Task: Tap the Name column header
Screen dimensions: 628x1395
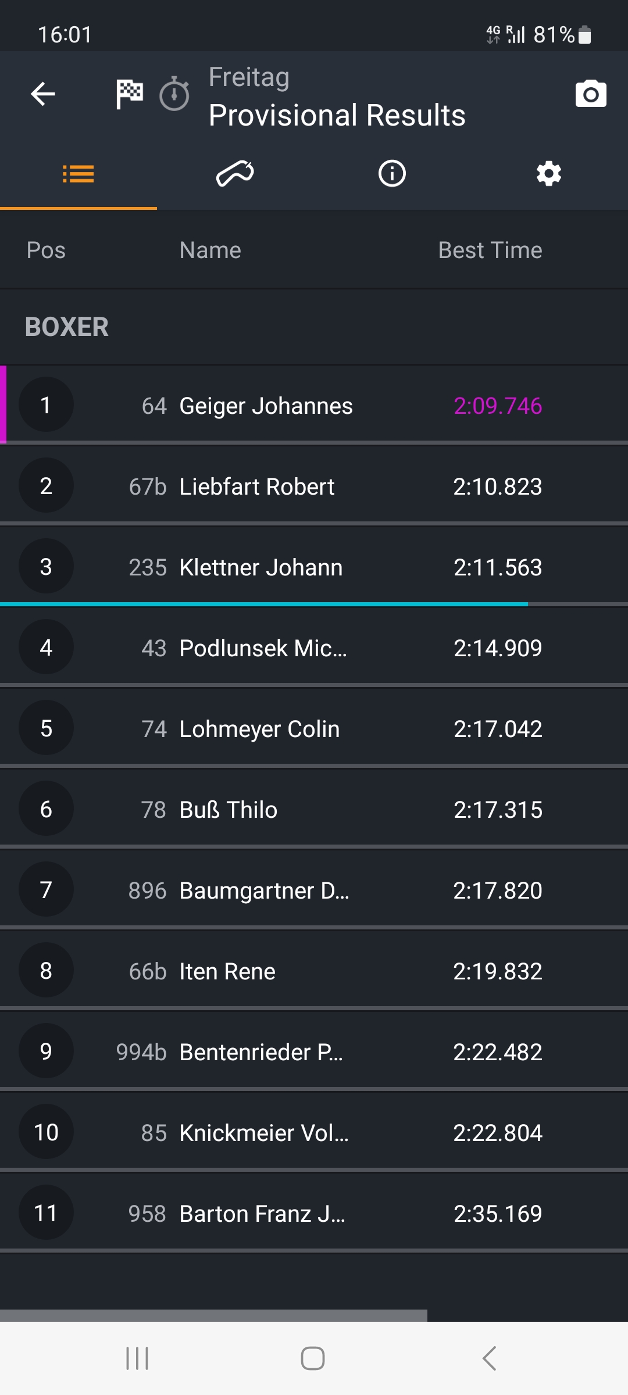Action: pyautogui.click(x=210, y=251)
